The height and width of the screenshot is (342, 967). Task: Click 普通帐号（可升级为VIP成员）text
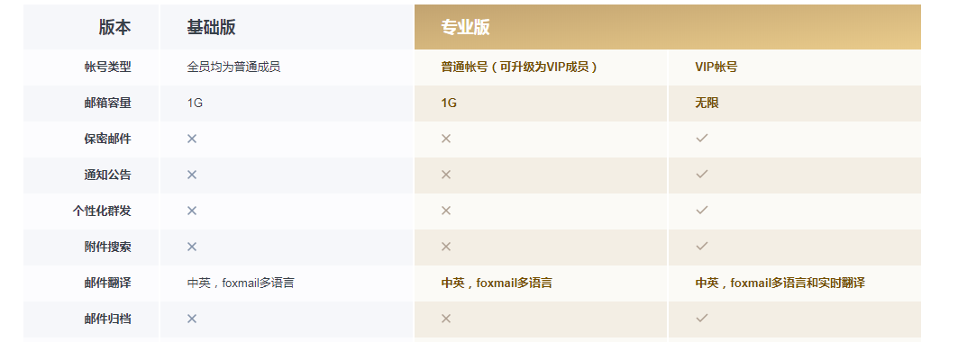[519, 67]
